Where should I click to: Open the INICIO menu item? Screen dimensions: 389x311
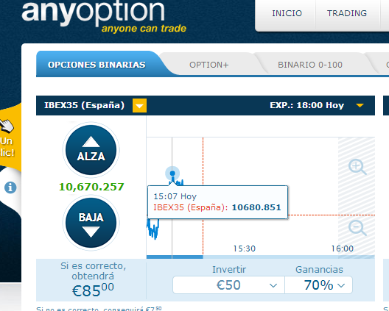(x=287, y=13)
